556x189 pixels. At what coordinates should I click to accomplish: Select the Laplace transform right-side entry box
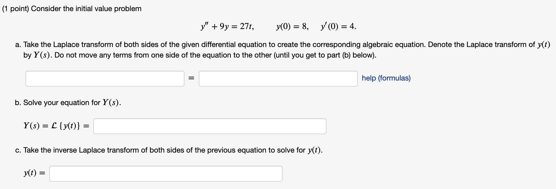278,78
